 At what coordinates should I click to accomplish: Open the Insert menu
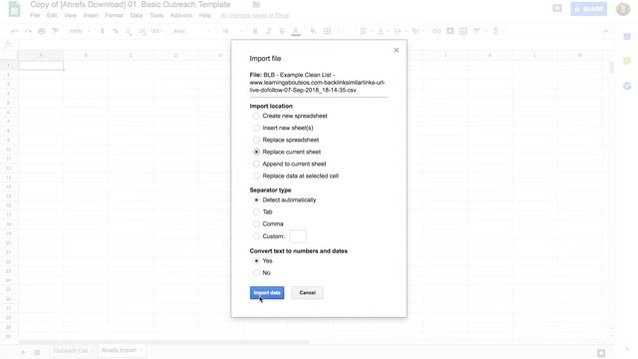point(91,16)
